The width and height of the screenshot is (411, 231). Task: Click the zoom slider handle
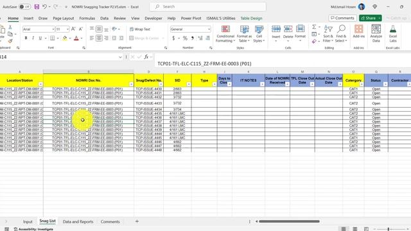(389, 229)
